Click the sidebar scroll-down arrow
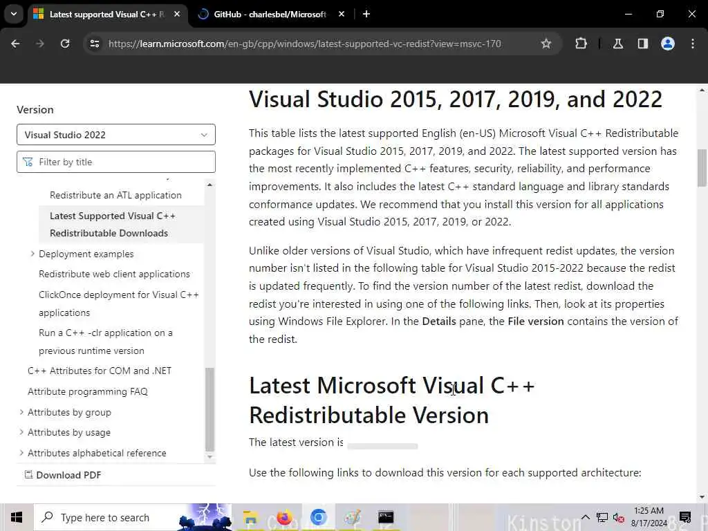This screenshot has width=708, height=531. [209, 456]
